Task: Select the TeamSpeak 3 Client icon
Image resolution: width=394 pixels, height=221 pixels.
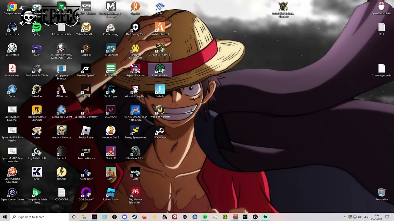Action: (x=62, y=111)
